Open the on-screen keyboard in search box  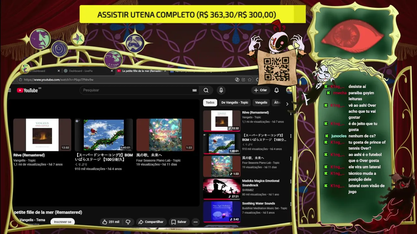(194, 90)
